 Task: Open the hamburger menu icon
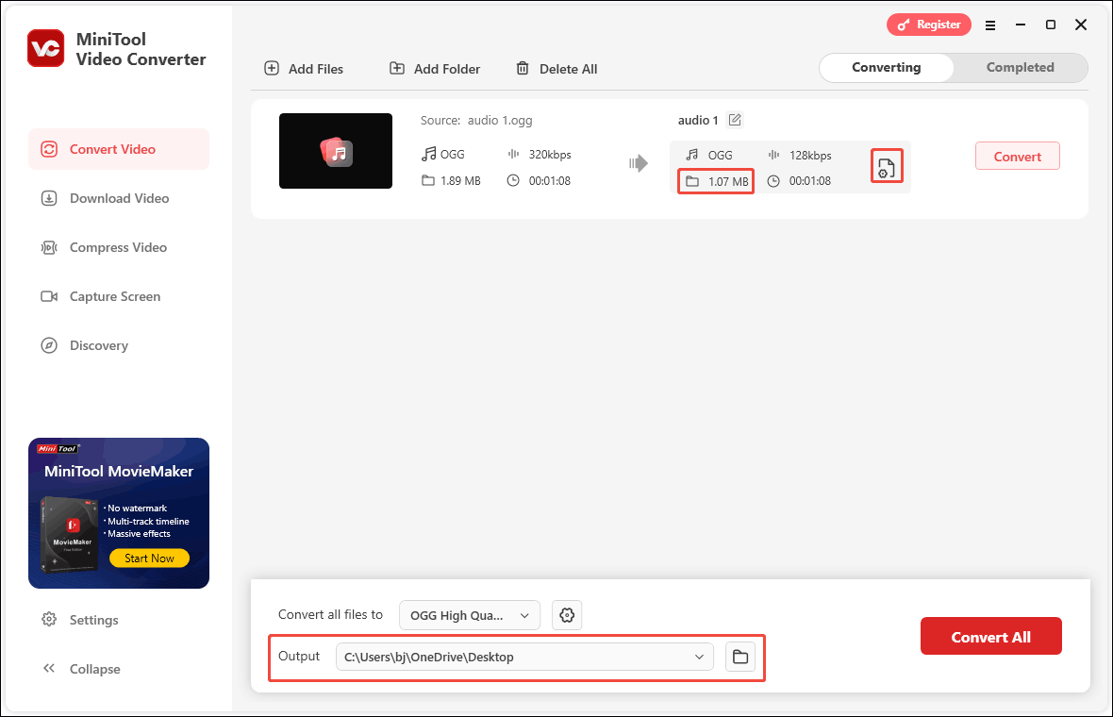click(990, 25)
